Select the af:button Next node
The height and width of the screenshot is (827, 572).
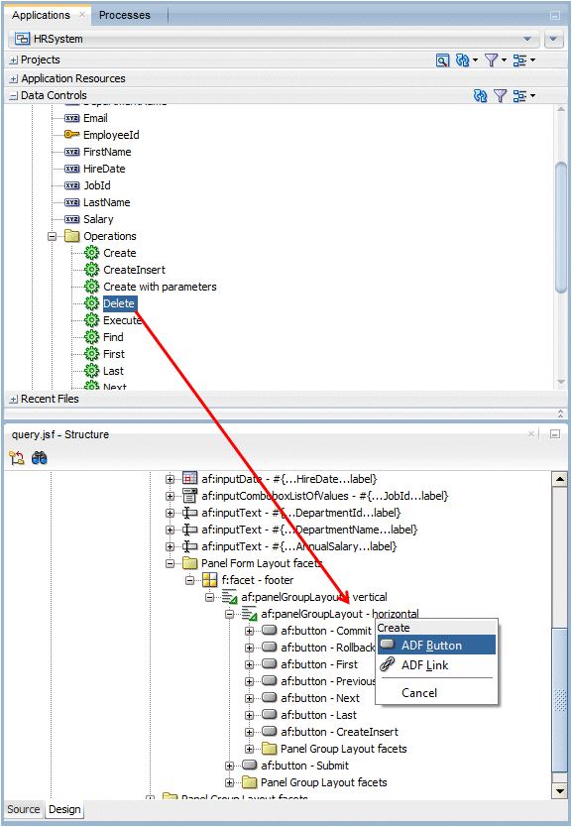pyautogui.click(x=320, y=698)
